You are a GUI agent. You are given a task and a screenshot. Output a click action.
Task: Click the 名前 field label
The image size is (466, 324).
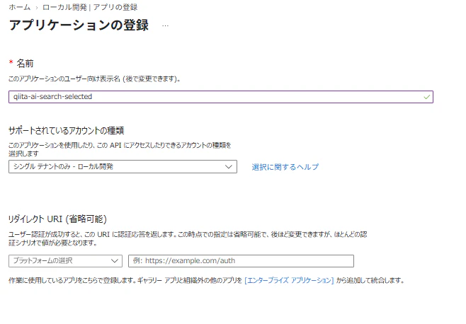(x=25, y=63)
